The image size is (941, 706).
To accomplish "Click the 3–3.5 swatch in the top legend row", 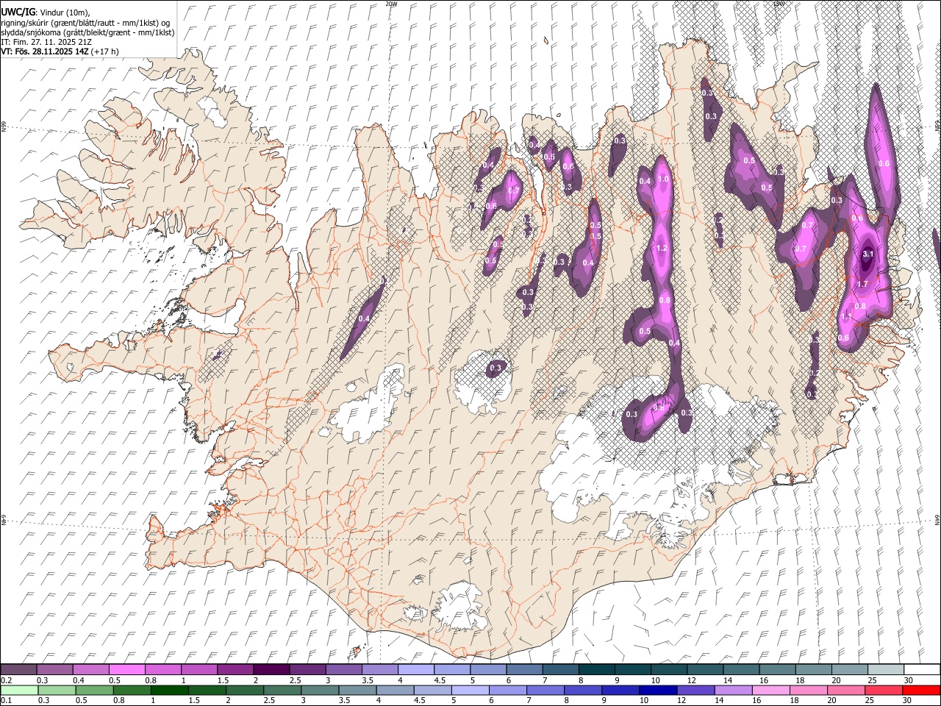I will click(343, 669).
